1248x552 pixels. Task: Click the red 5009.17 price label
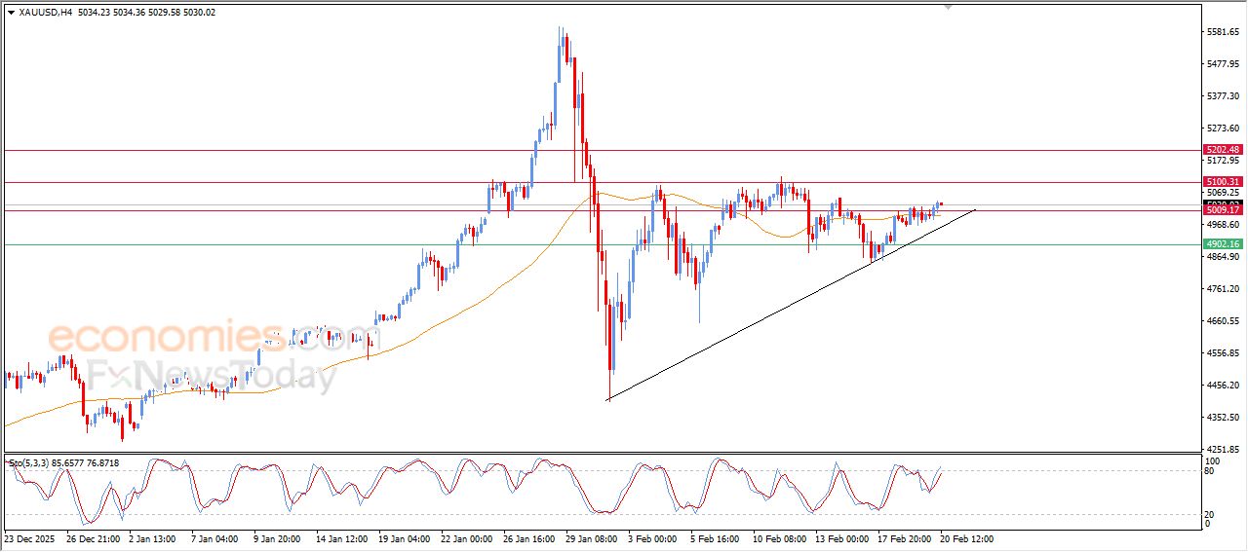tap(1222, 210)
